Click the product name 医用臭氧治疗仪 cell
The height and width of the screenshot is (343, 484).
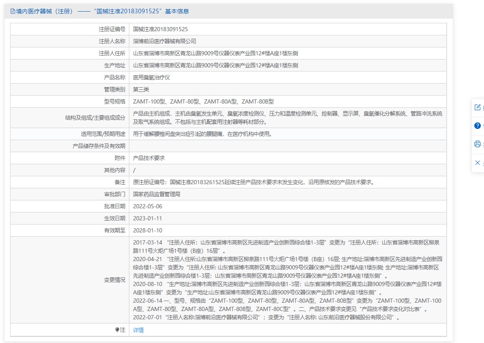click(288, 77)
